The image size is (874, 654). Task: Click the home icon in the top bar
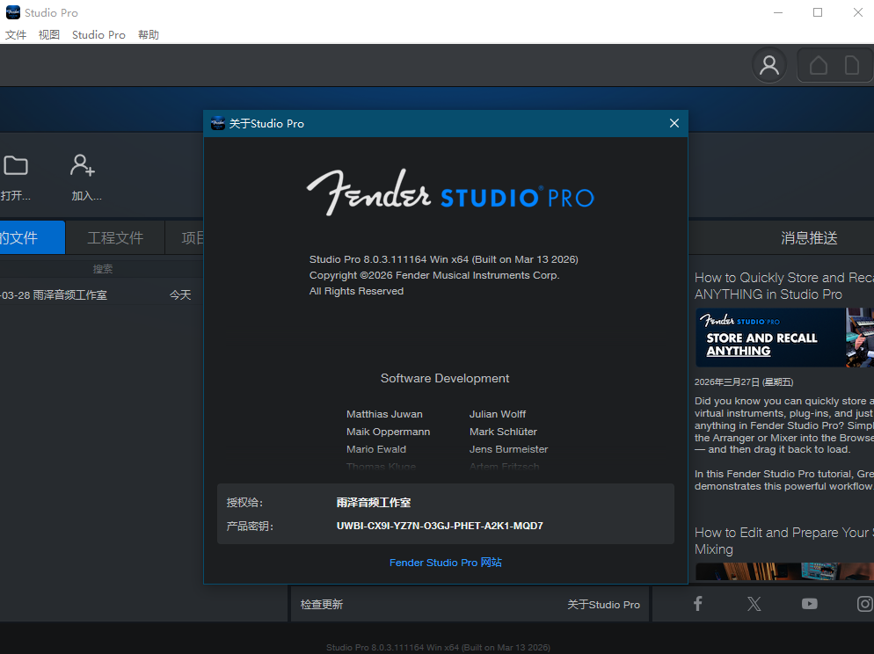[818, 65]
